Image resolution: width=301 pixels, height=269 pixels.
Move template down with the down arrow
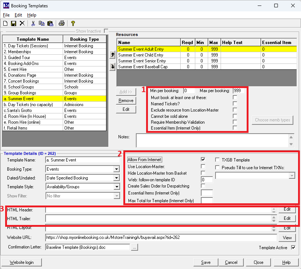(x=112, y=67)
